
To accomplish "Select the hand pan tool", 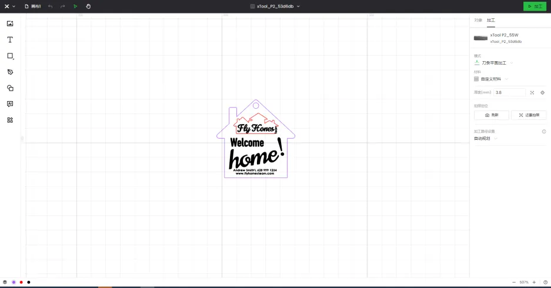I will [88, 6].
